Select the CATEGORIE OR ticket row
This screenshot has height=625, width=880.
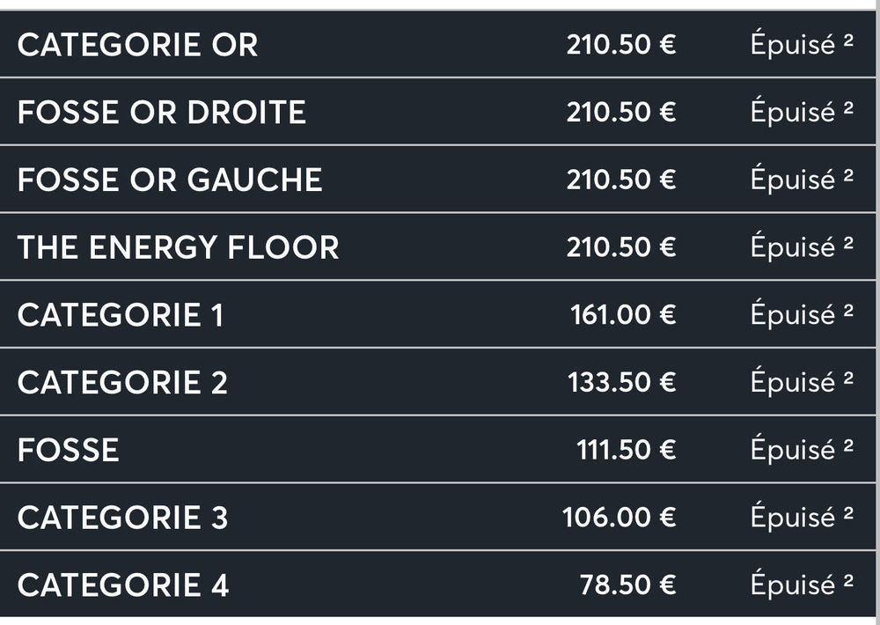437,44
